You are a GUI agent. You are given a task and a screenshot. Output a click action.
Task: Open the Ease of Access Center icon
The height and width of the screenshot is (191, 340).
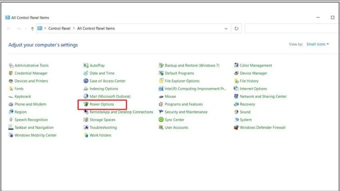pos(86,81)
